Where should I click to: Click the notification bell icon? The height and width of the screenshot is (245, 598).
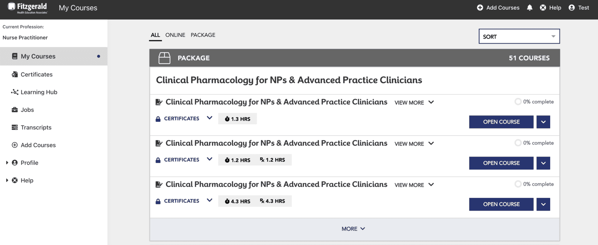(x=530, y=7)
